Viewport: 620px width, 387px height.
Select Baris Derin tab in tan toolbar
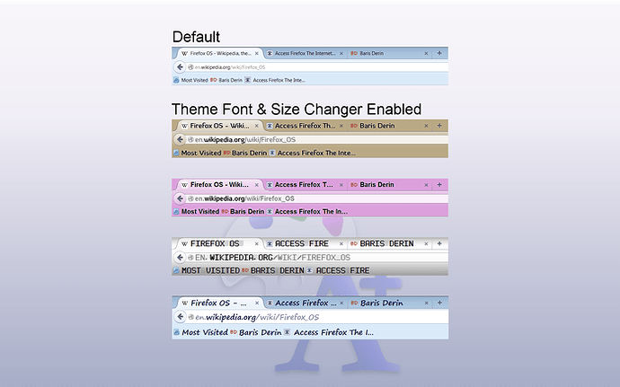pyautogui.click(x=389, y=126)
